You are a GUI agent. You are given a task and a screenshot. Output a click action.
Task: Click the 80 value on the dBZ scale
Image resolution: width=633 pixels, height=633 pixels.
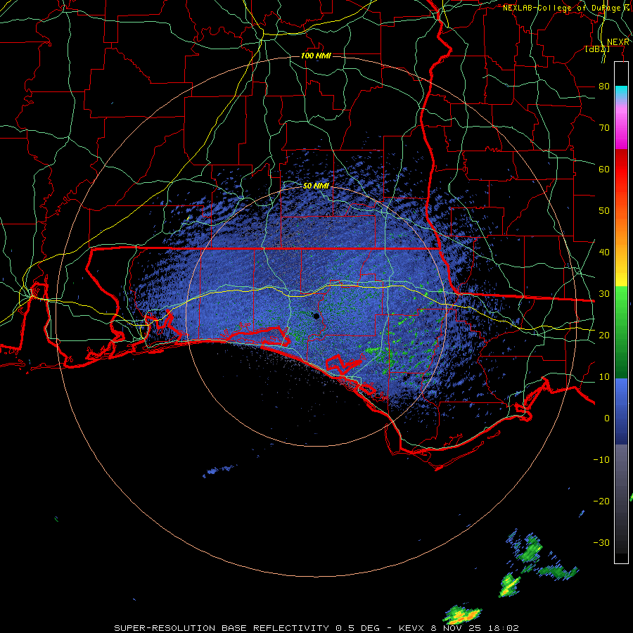(x=604, y=86)
